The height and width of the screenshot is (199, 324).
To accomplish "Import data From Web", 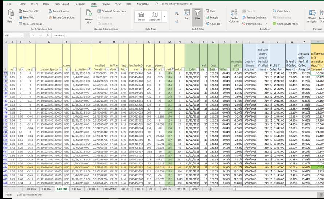I will 26,17.
